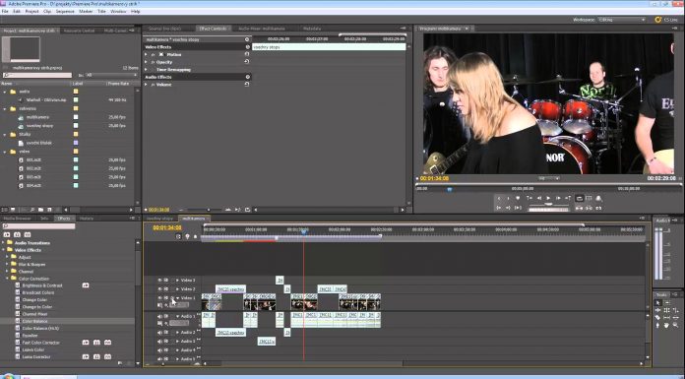
Task: Expand the Audio Transitions effects folder
Action: coord(4,242)
